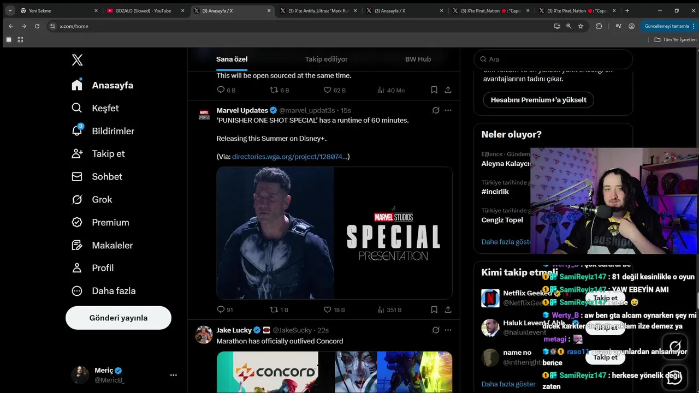Share the top open sourced post
Screen dimensions: 699x393
[x=448, y=90]
